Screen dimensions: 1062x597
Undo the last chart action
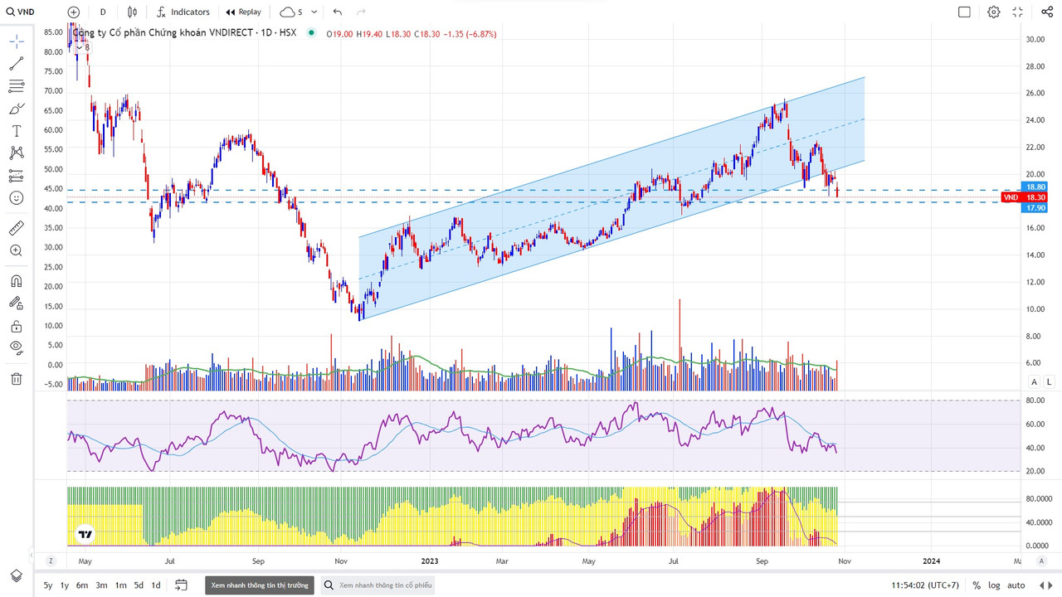(337, 12)
